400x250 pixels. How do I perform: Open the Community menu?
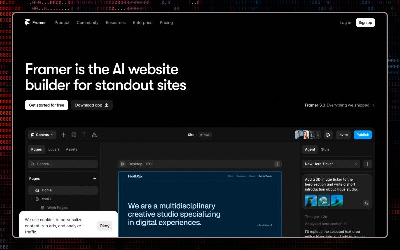point(88,22)
